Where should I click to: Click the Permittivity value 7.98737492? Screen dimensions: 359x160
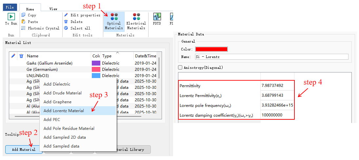click(x=277, y=86)
